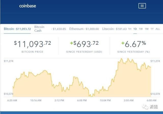
Task: Select the 1H time range
Action: tap(130, 29)
